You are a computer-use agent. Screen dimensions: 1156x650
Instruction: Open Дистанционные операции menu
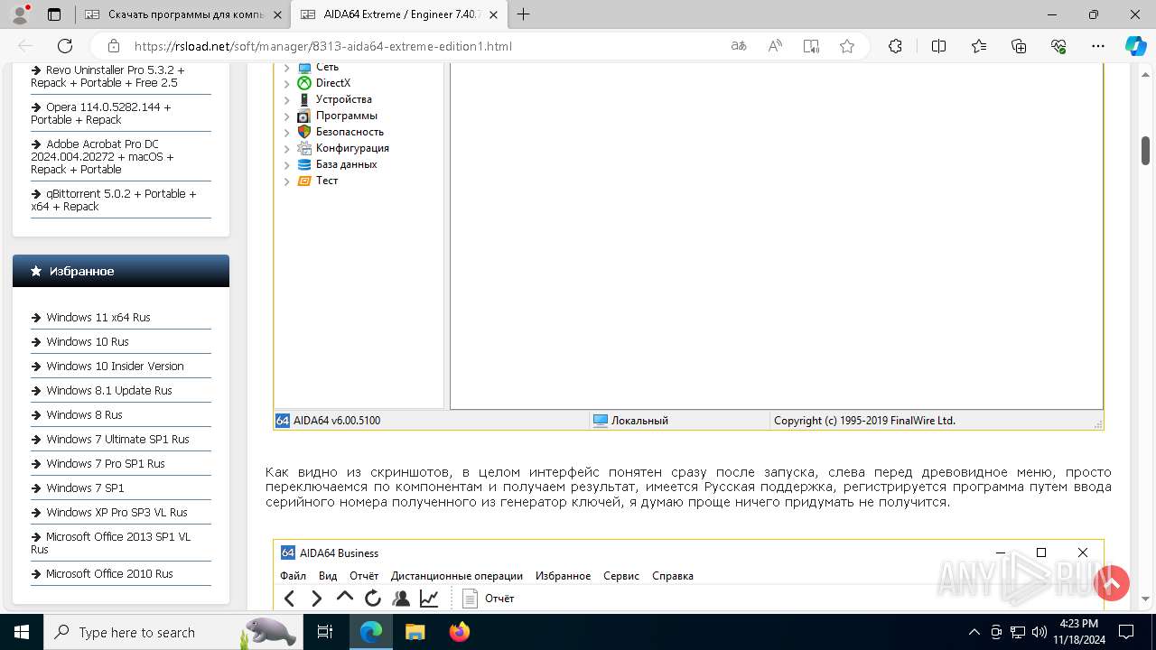457,576
